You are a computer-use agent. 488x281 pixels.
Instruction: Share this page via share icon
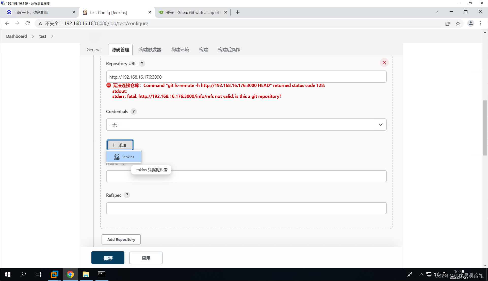[x=448, y=24]
